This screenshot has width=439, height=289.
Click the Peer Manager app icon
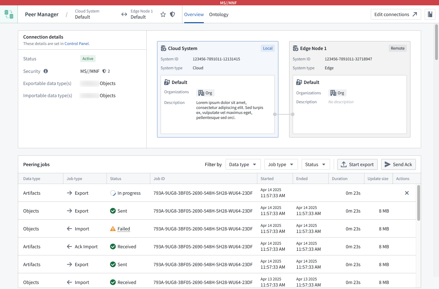point(9,14)
